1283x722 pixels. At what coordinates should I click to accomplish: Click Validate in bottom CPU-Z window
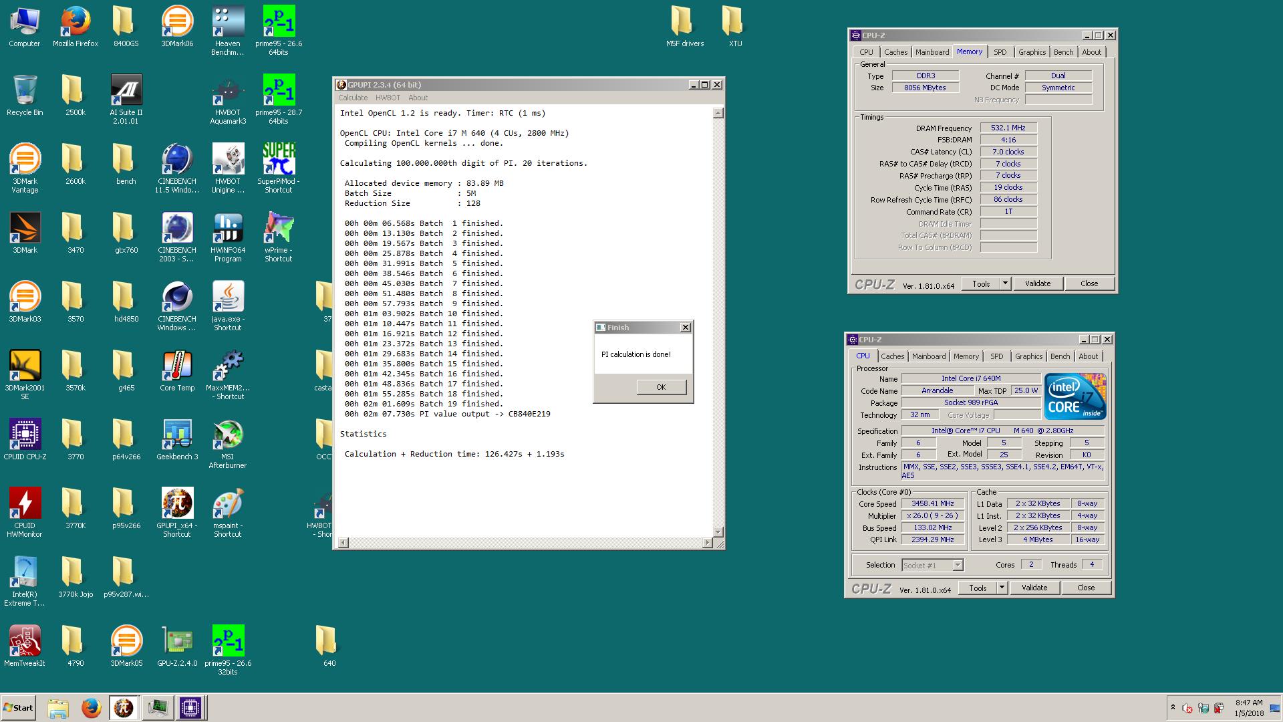pyautogui.click(x=1034, y=588)
